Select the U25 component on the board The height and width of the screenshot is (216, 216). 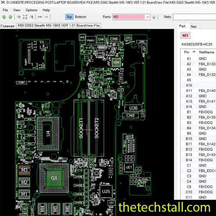point(106,192)
